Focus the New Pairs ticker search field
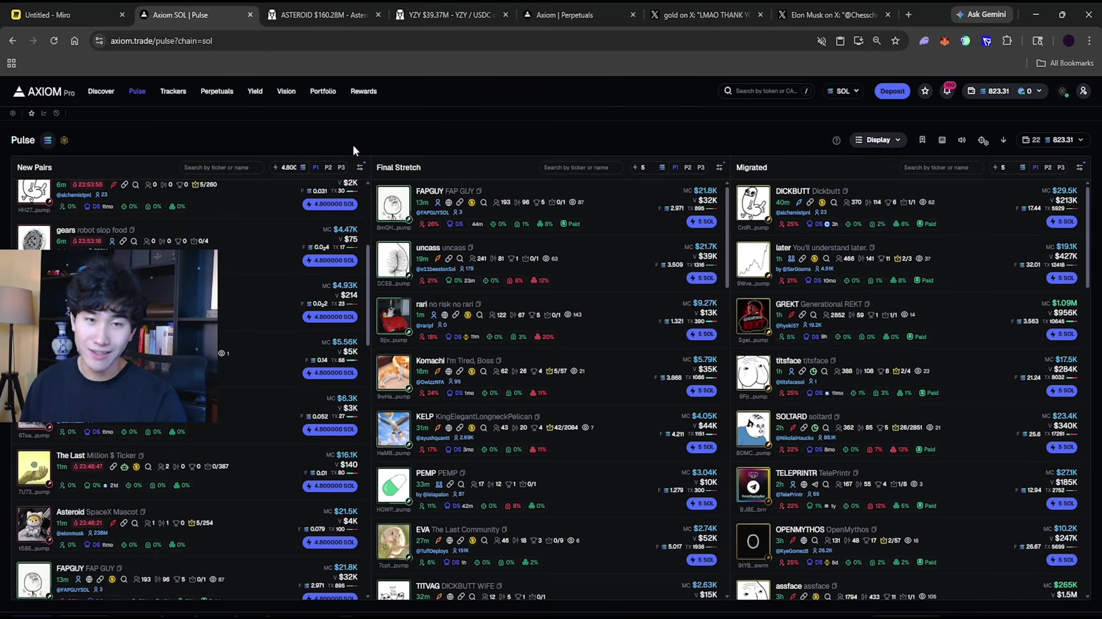 coord(221,167)
